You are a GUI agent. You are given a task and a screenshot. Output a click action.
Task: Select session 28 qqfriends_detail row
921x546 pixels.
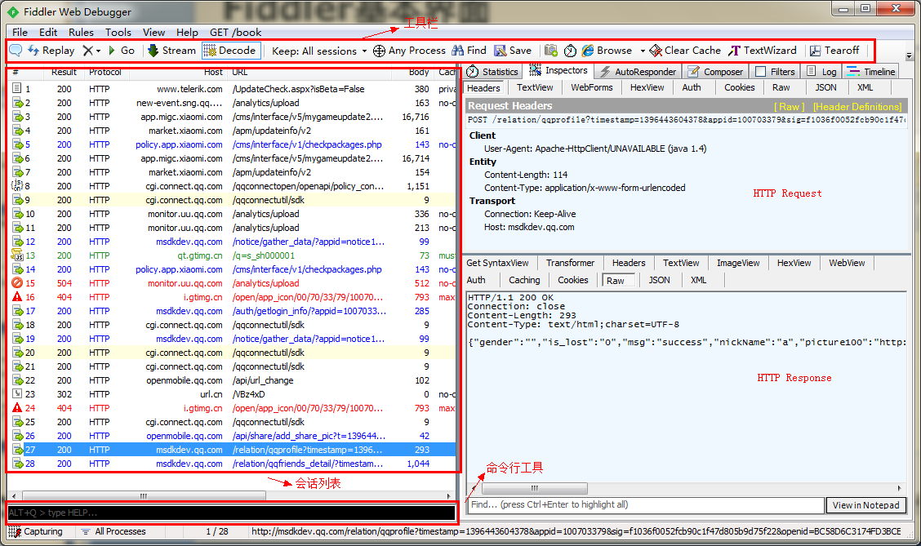click(x=234, y=464)
